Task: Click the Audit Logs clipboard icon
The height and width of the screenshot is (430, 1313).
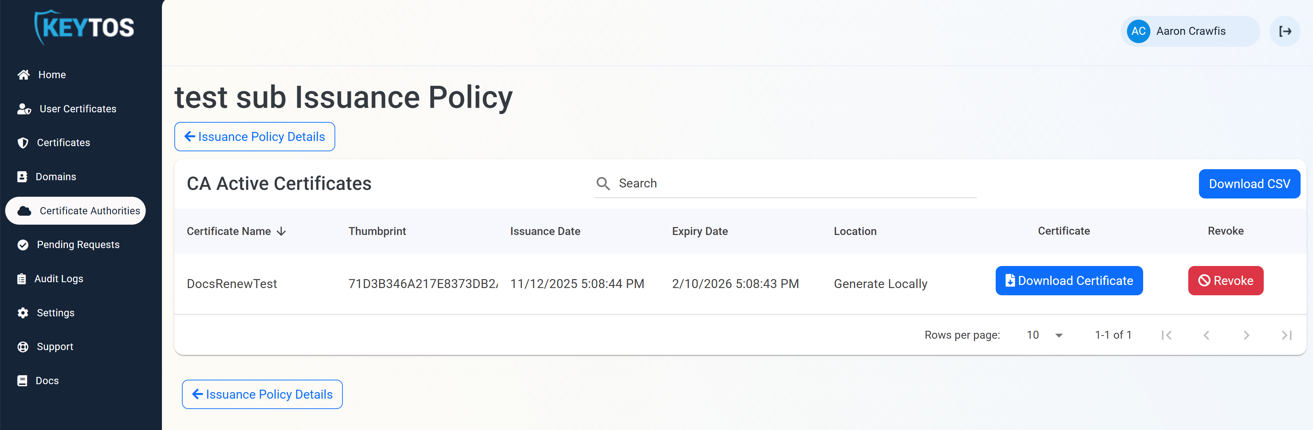Action: (21, 279)
